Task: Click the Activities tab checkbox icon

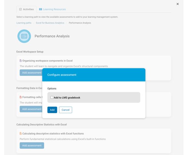Action: [20, 9]
